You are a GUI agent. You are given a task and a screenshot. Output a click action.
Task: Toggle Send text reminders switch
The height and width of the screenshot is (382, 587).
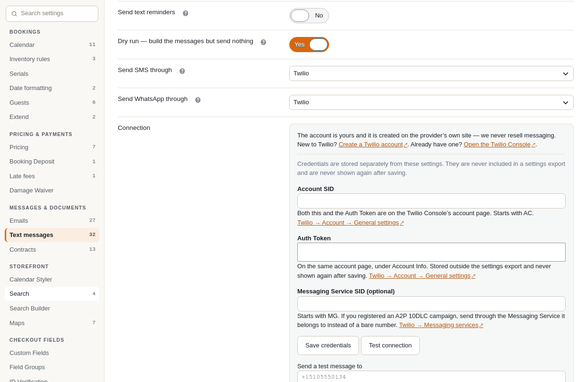coord(309,16)
